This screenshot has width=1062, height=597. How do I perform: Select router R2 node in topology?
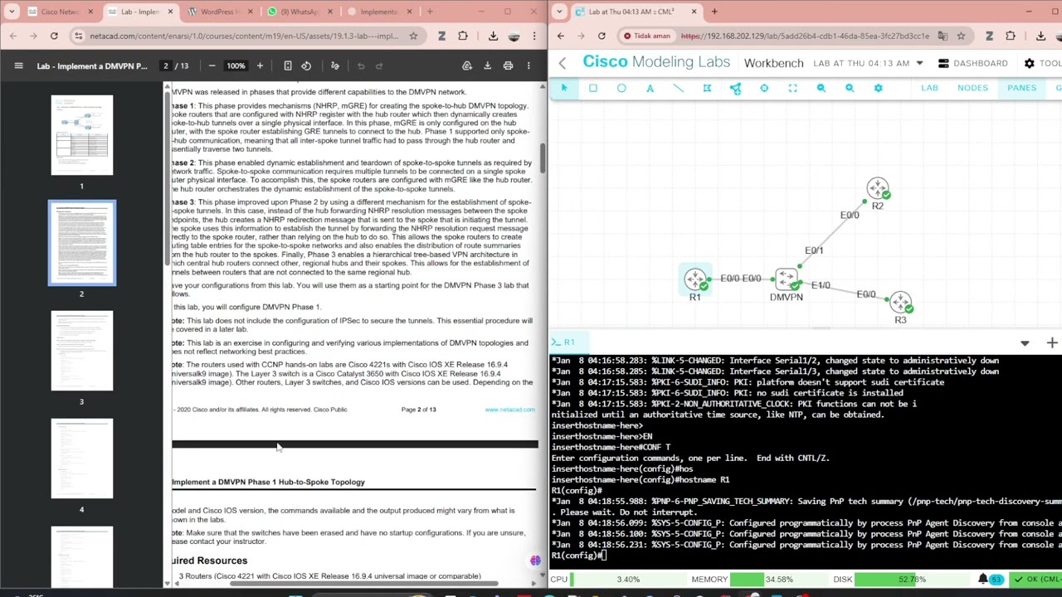pos(878,190)
